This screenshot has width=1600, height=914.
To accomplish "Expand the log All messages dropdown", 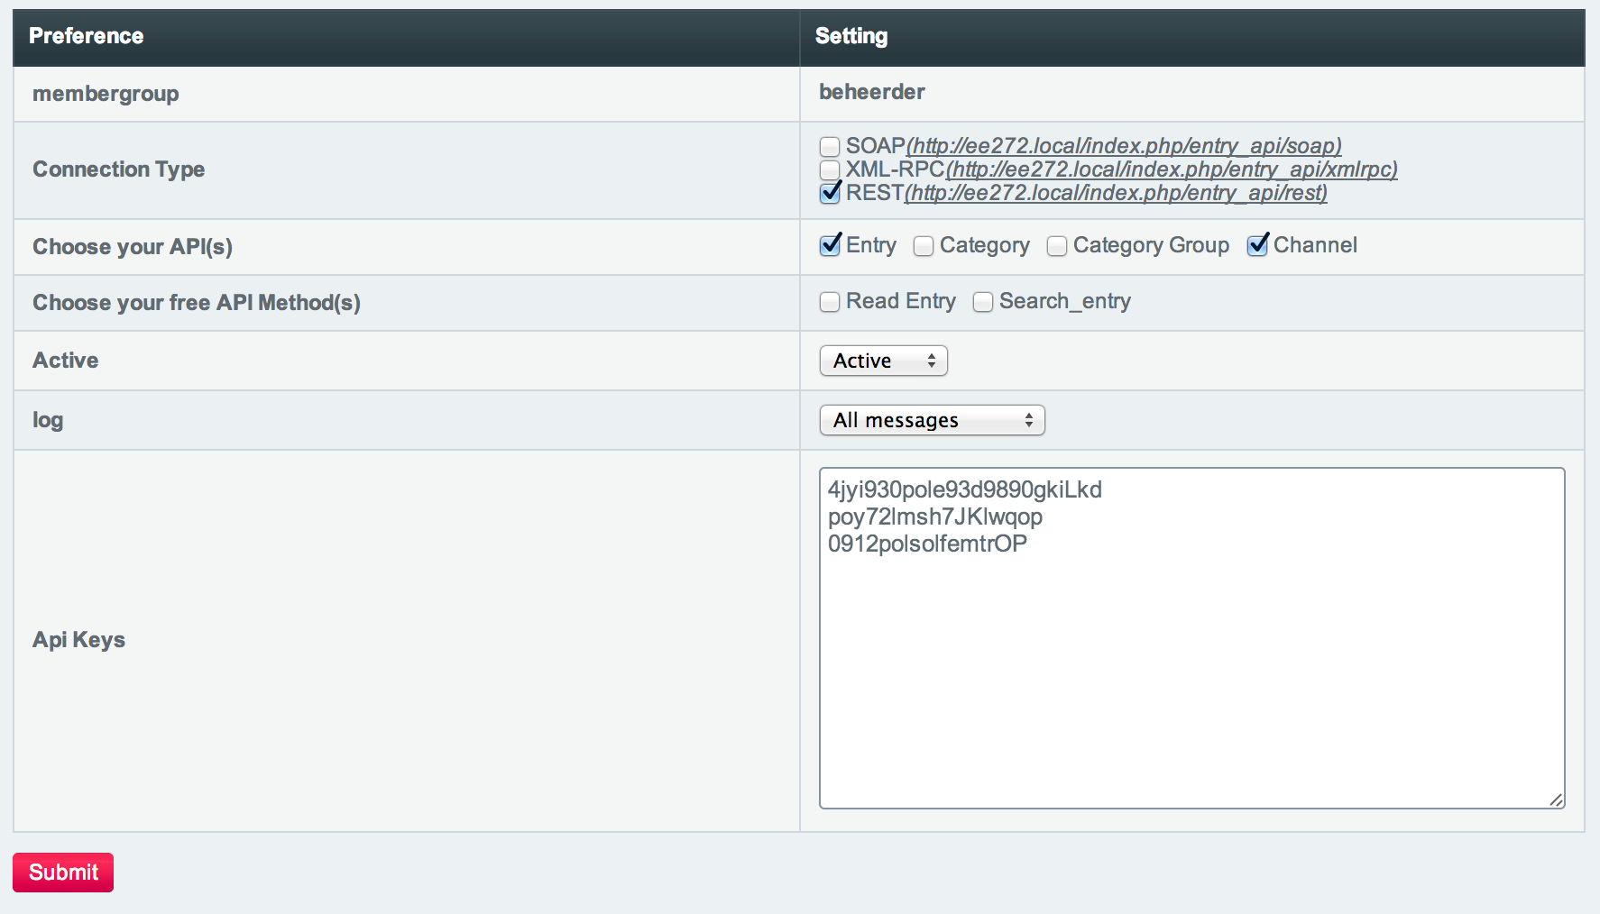I will point(932,420).
